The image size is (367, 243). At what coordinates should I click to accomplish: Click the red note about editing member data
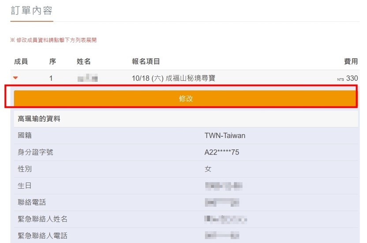pos(53,40)
